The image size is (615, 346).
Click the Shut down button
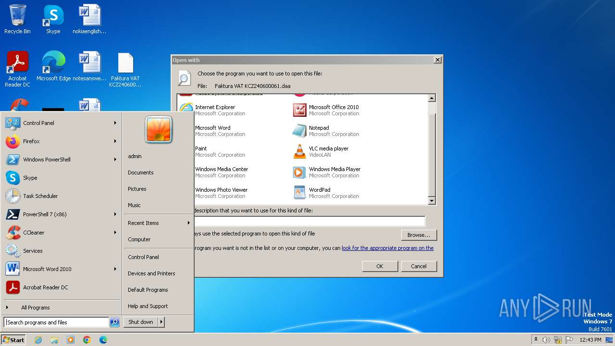pyautogui.click(x=141, y=322)
